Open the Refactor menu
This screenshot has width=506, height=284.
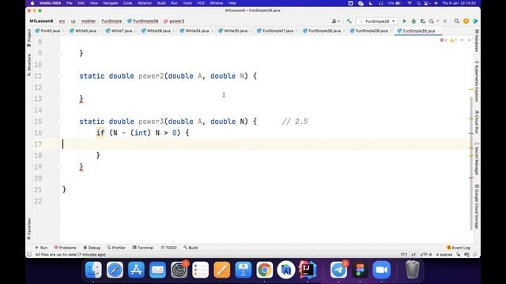(145, 3)
